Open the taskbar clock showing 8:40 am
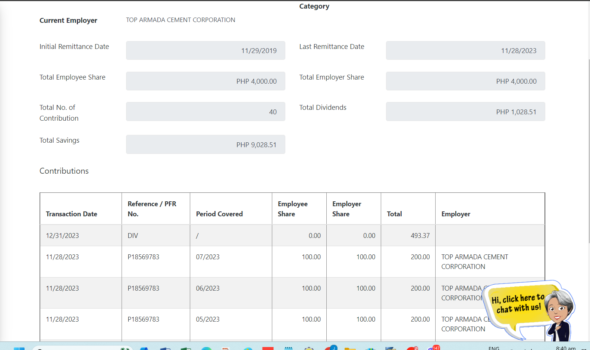Viewport: 590px width, 350px height. [565, 348]
